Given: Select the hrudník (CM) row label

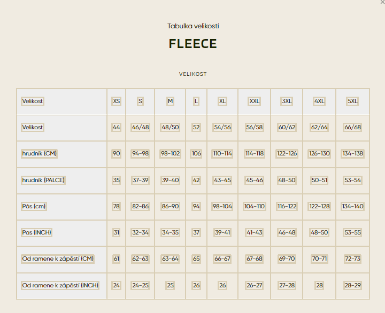Looking at the screenshot, I should click(x=39, y=153).
